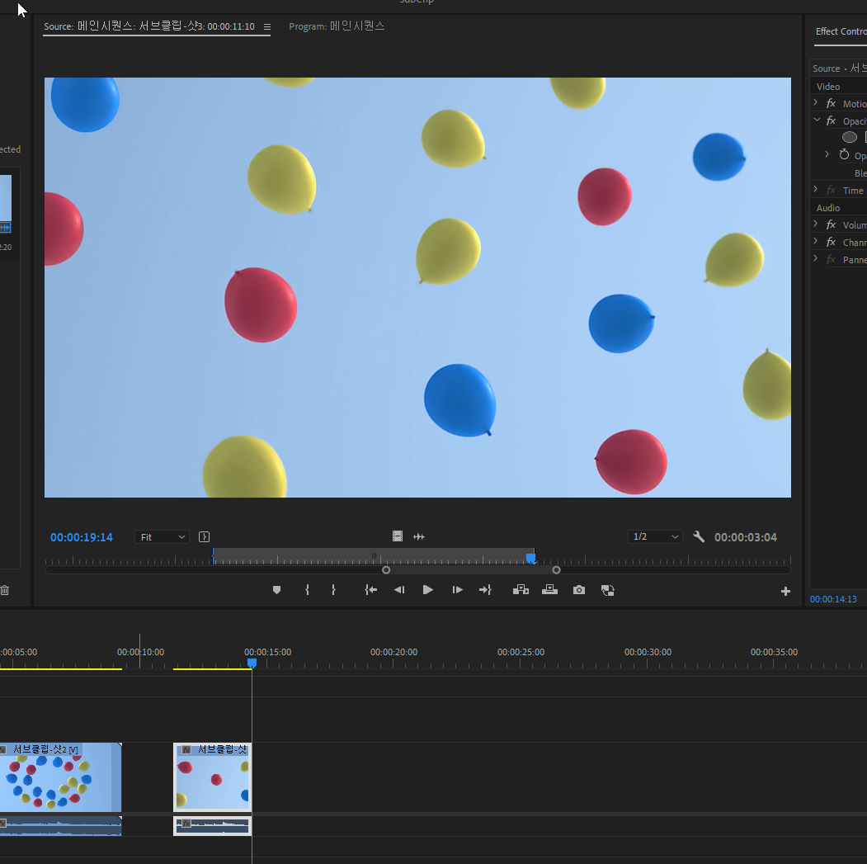Export a frame with the camera icon
867x864 pixels.
point(579,590)
